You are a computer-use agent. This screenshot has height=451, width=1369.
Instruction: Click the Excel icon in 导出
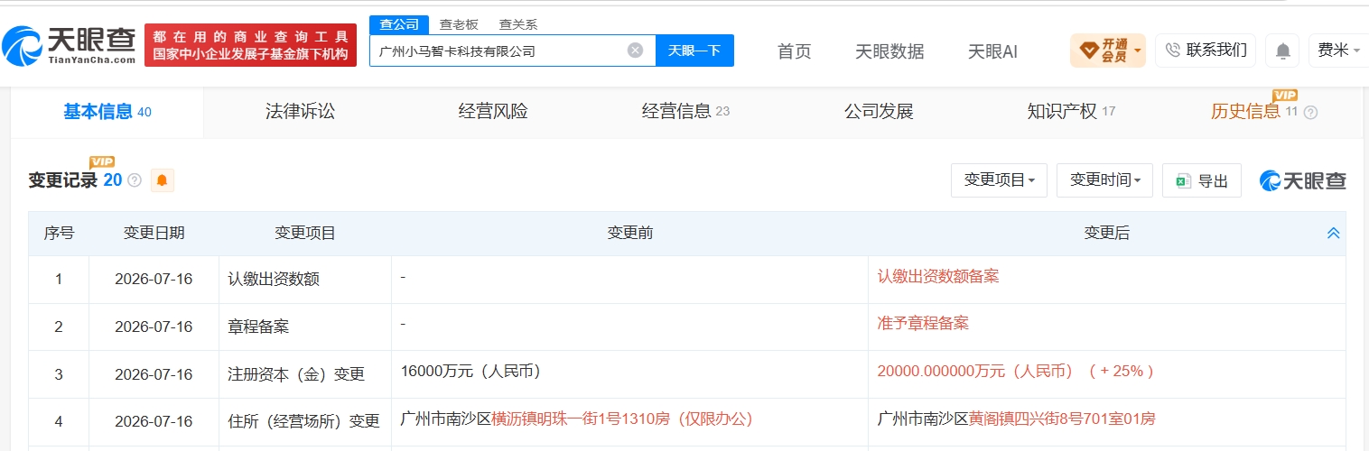coord(1183,181)
